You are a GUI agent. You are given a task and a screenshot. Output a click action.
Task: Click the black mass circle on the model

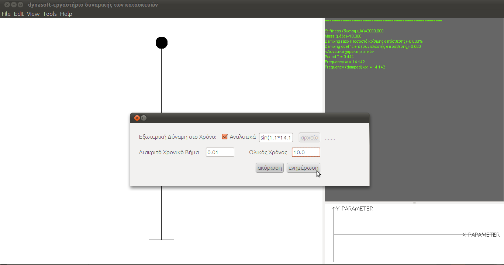coord(162,43)
